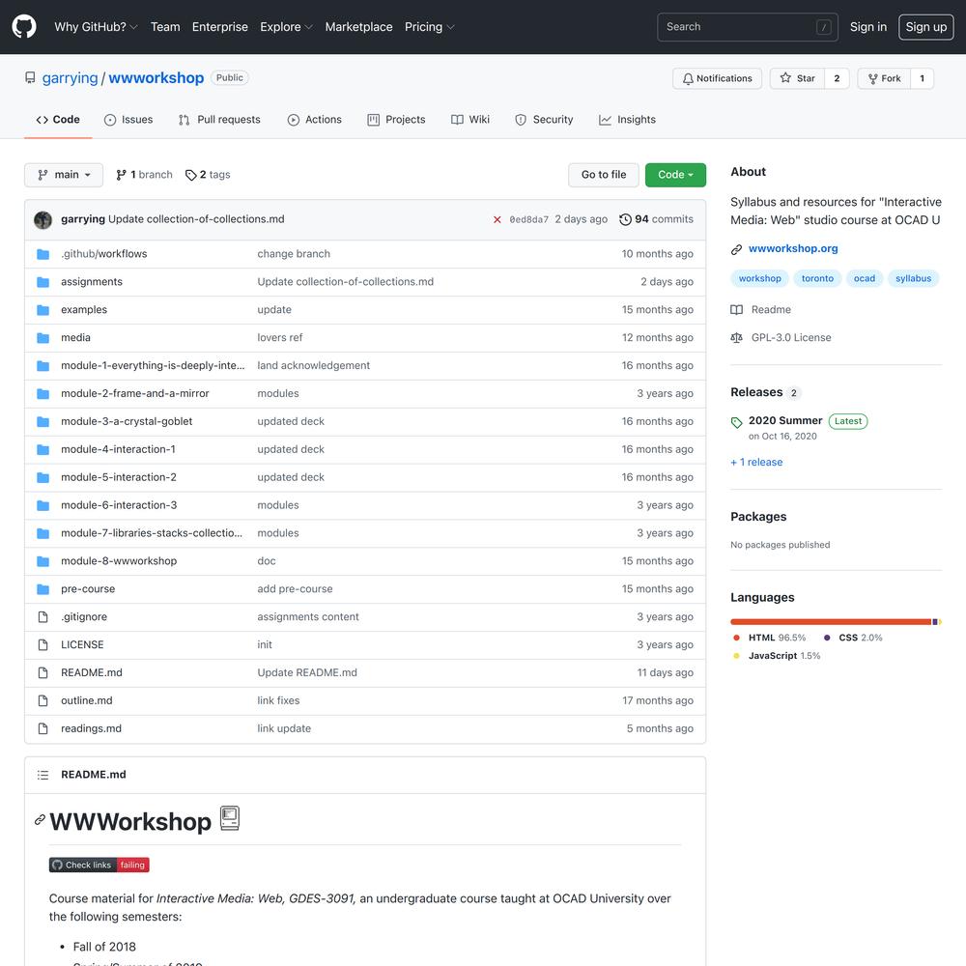Image resolution: width=966 pixels, height=966 pixels.
Task: Click the syllabus topic tag
Action: (913, 278)
